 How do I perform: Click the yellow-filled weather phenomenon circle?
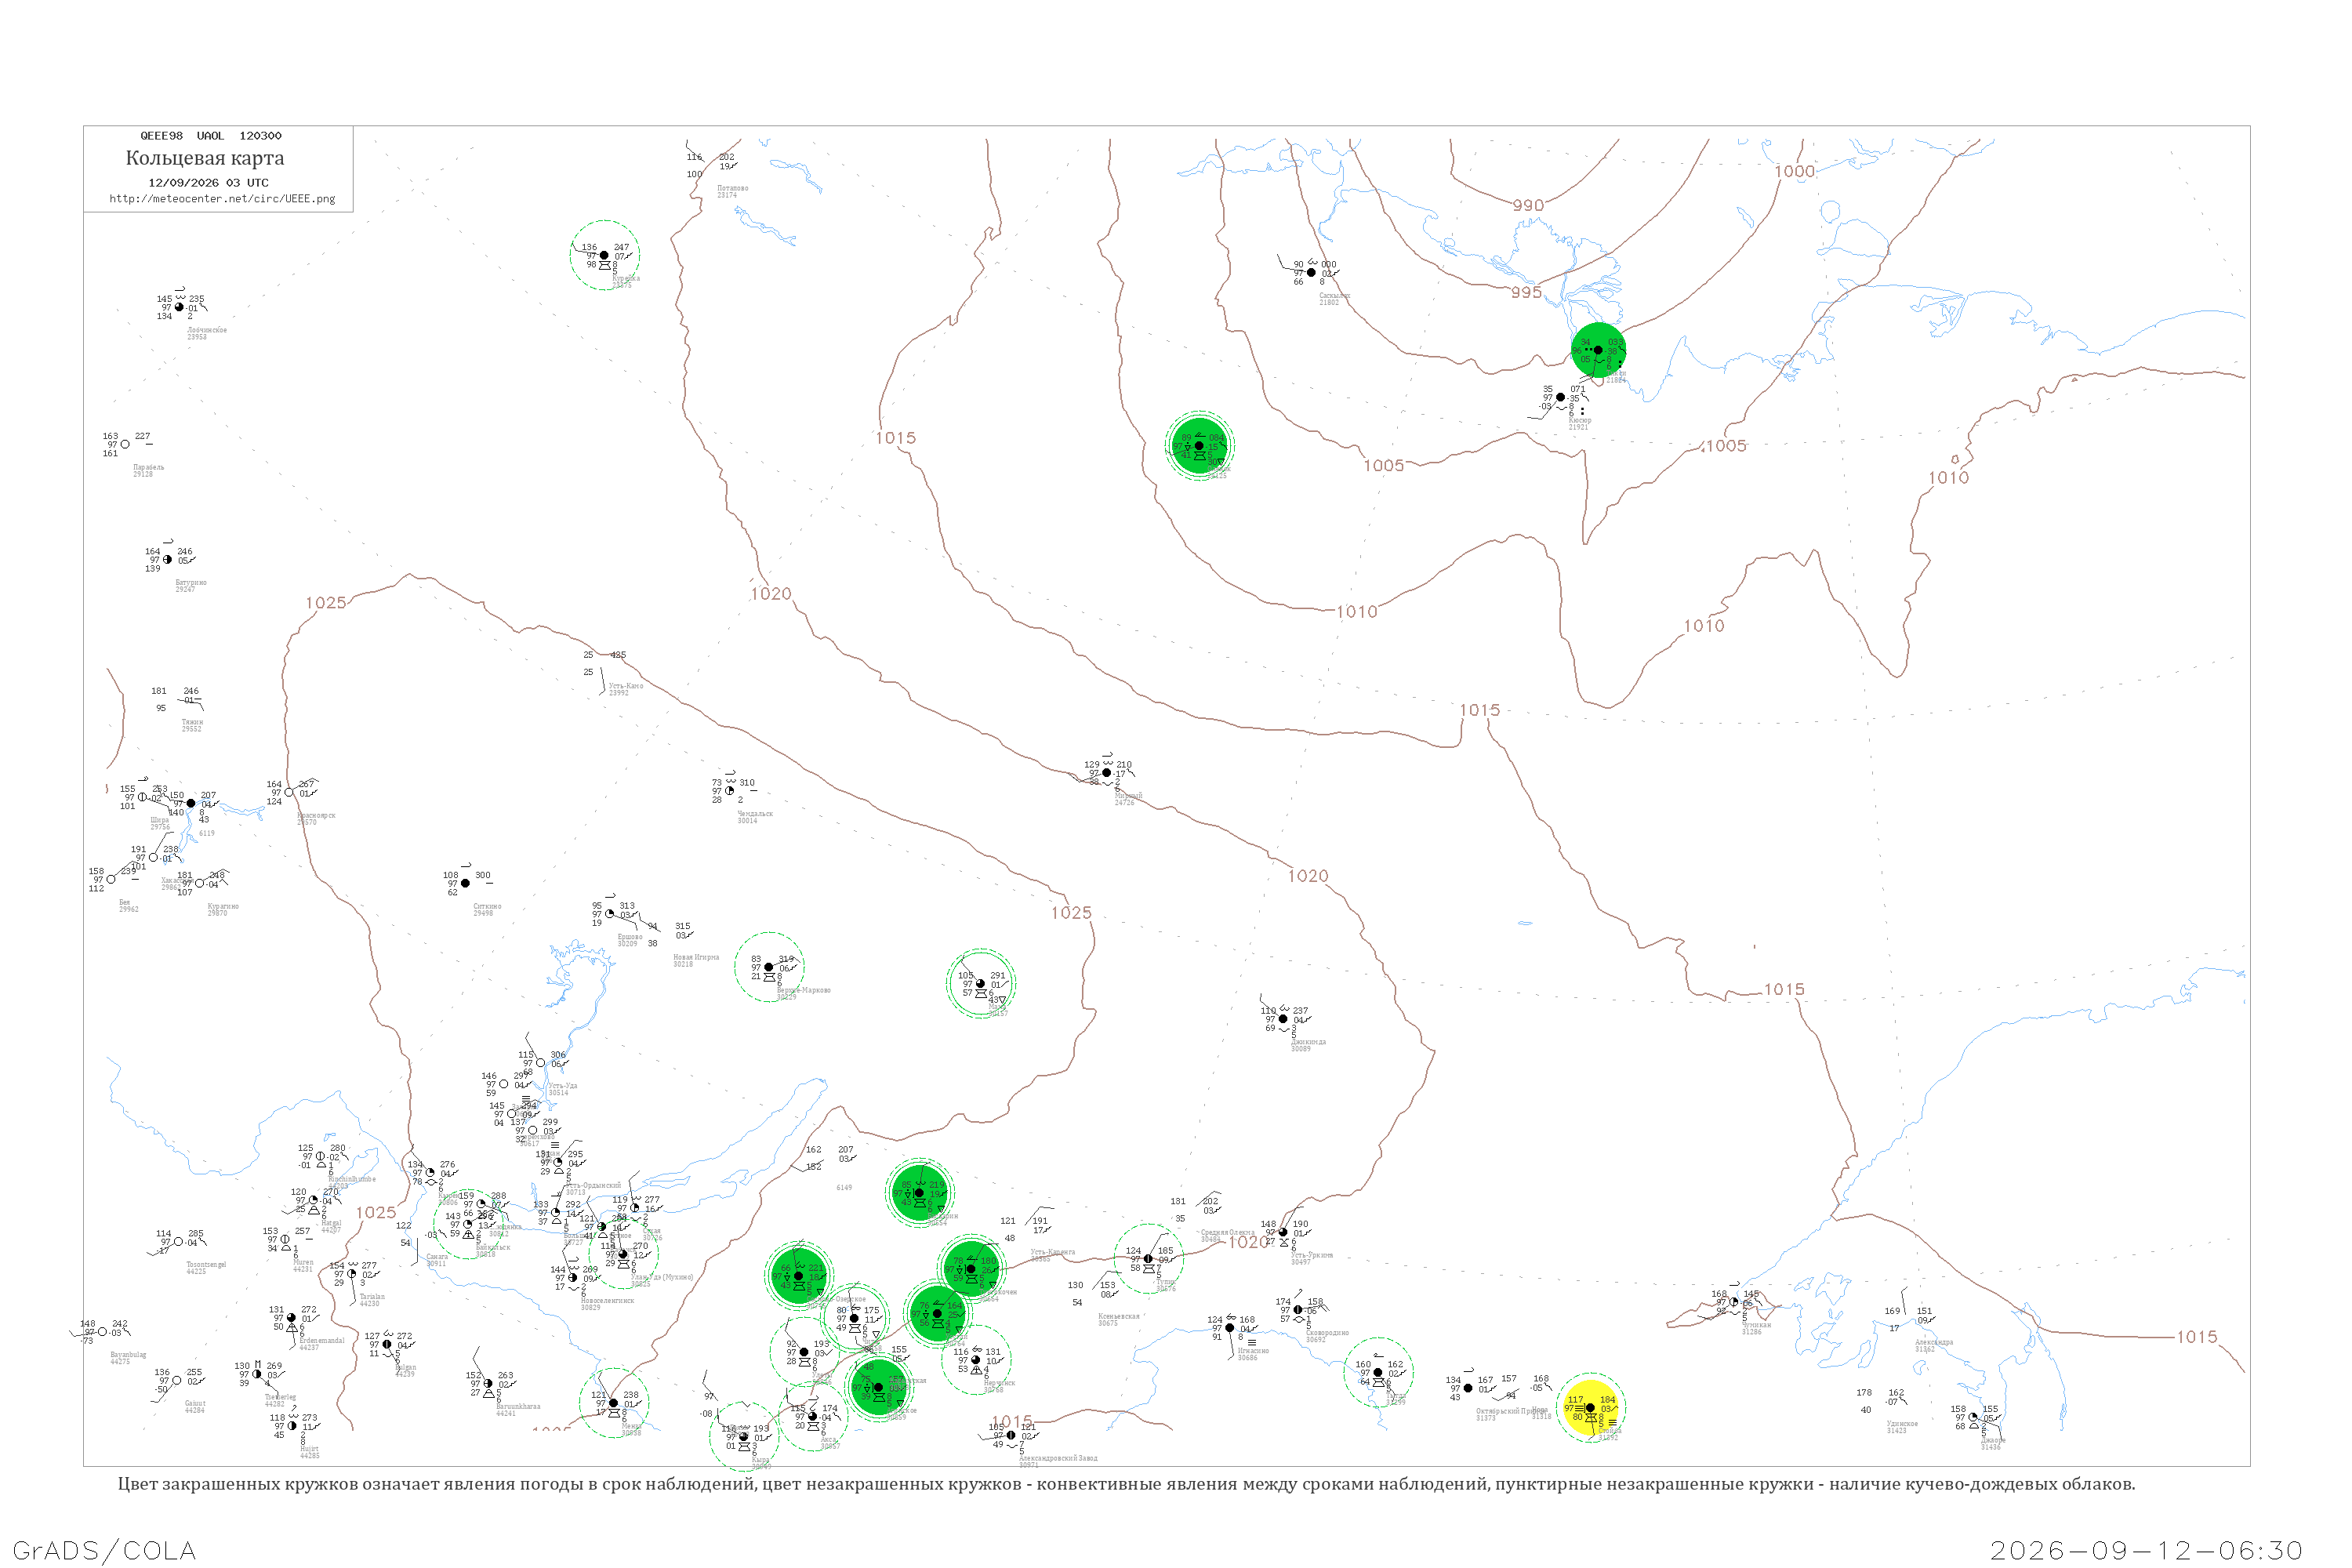[1590, 1407]
